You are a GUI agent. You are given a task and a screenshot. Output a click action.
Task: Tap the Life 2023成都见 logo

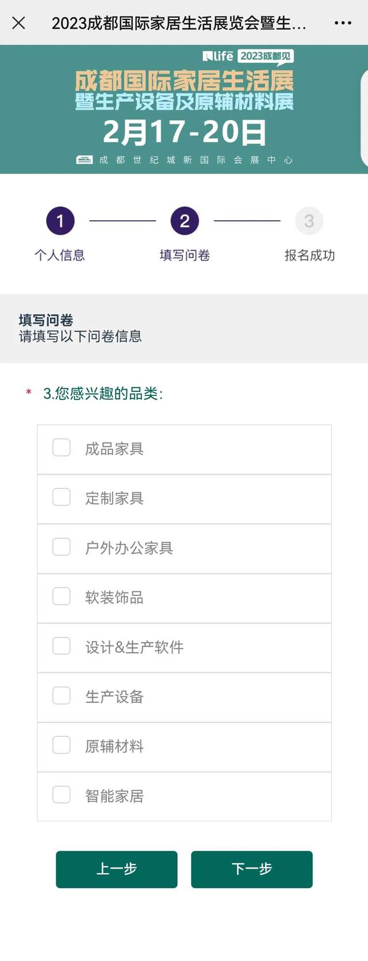[x=248, y=56]
